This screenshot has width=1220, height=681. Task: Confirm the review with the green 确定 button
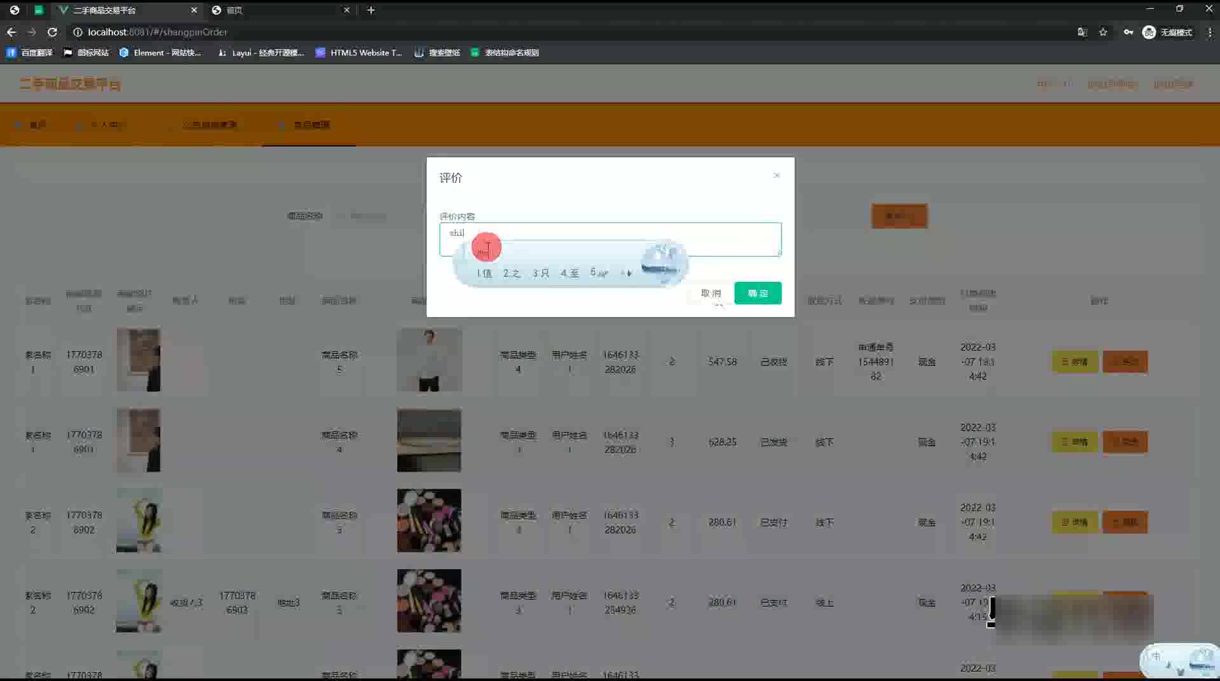coord(758,293)
